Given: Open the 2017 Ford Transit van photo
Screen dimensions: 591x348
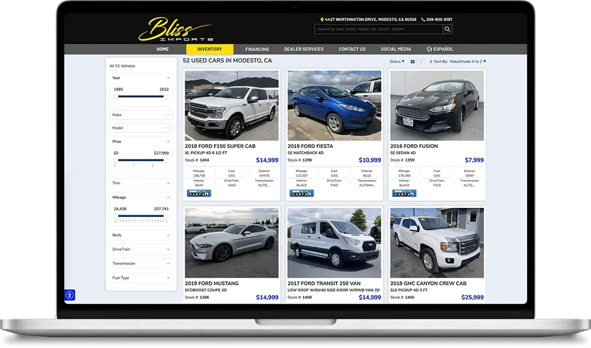Looking at the screenshot, I should [x=334, y=243].
